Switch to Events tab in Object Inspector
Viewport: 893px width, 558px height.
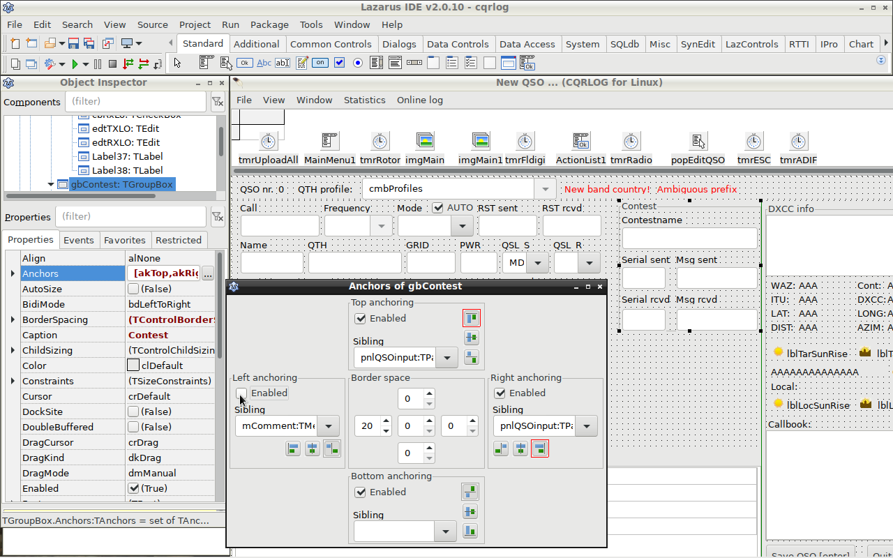tap(79, 240)
